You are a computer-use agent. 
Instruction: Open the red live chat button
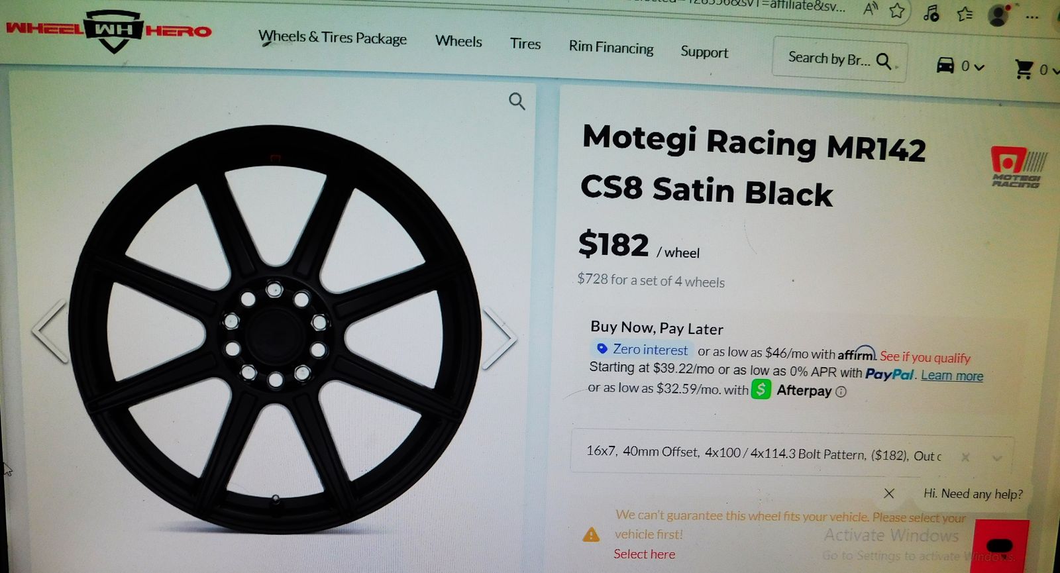[x=1000, y=545]
